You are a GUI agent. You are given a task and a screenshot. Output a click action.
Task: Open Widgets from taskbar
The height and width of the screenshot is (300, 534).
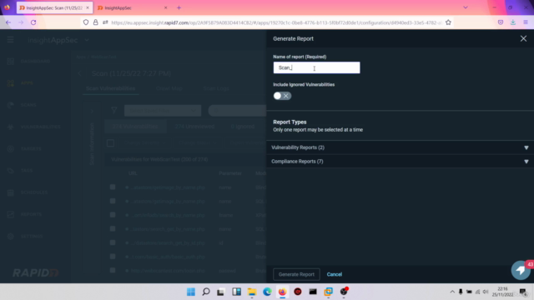pyautogui.click(x=236, y=292)
